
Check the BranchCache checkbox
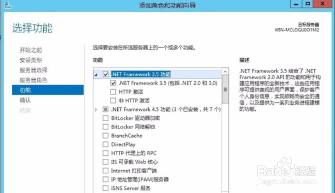[x=105, y=136]
